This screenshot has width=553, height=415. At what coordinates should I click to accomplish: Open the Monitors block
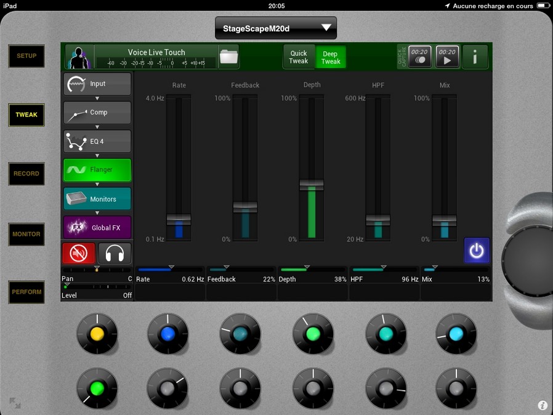97,199
